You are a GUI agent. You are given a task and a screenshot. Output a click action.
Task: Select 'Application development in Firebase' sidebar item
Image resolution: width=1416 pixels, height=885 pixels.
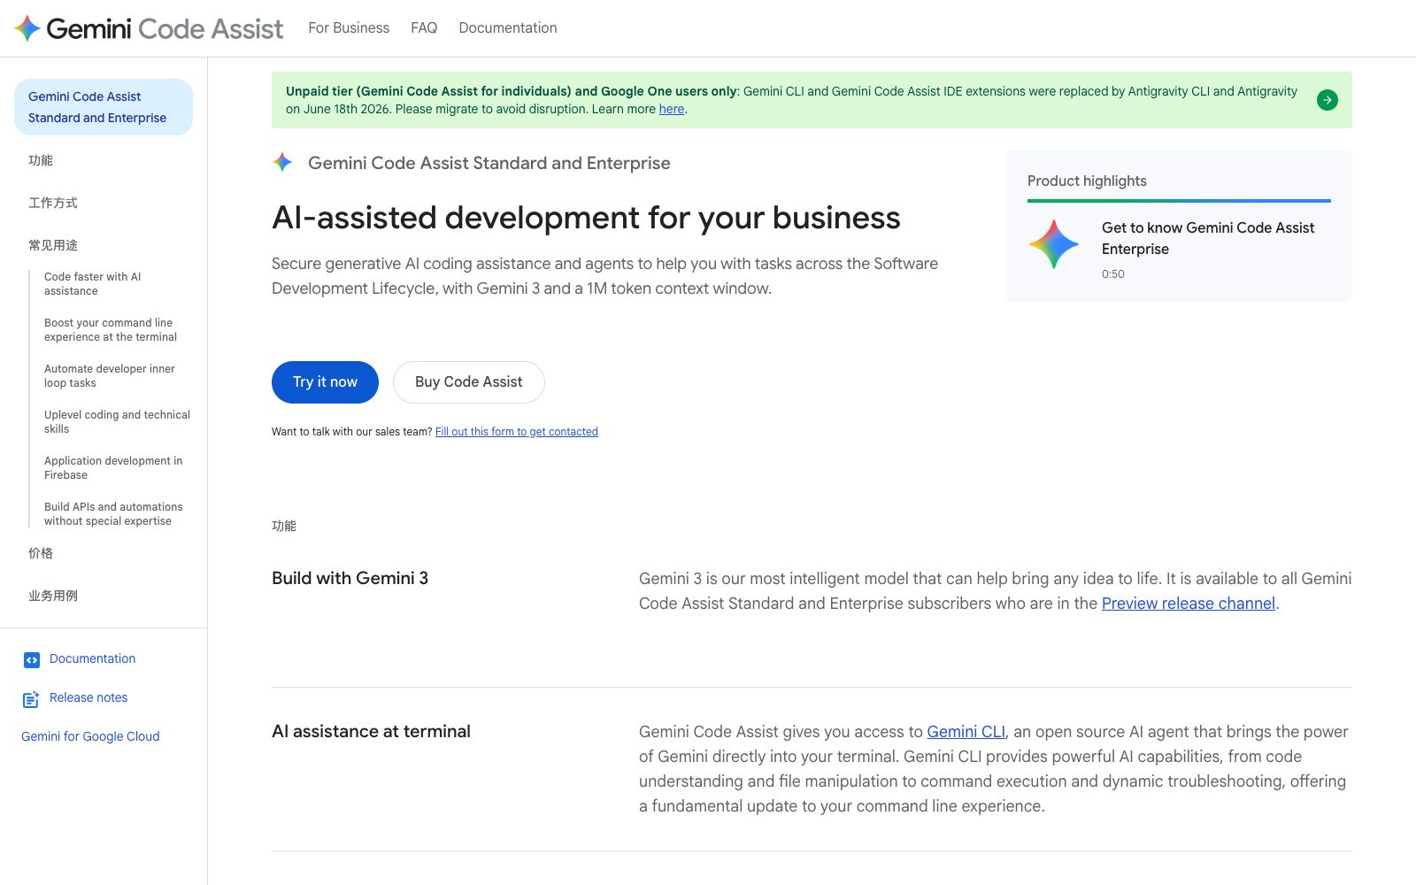pyautogui.click(x=113, y=468)
